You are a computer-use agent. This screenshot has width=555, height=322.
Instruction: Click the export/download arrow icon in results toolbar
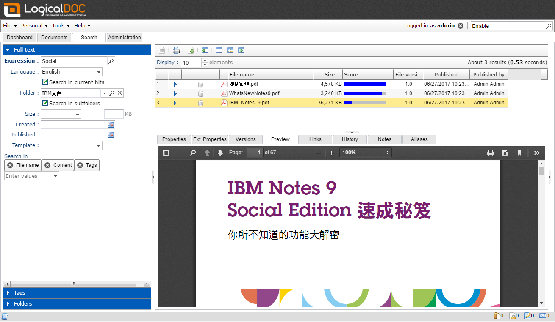(191, 50)
